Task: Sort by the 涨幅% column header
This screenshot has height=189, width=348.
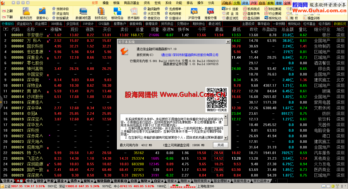Action: (x=56, y=29)
